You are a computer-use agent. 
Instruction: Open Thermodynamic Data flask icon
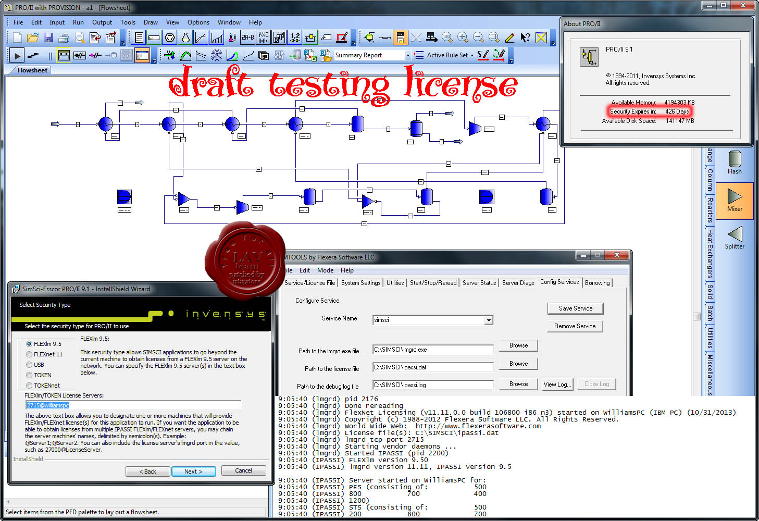point(185,38)
